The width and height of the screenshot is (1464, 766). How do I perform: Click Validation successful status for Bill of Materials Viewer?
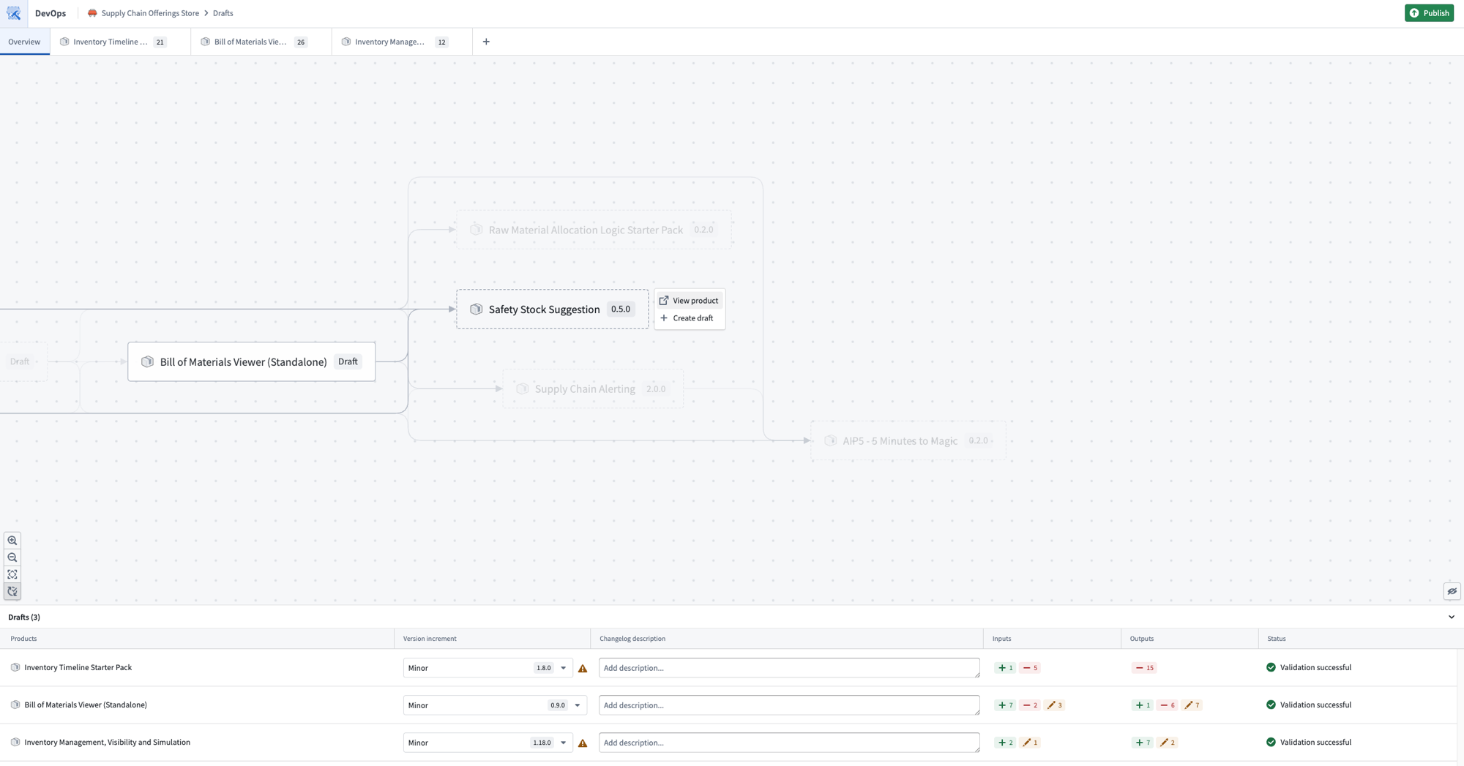coord(1309,705)
